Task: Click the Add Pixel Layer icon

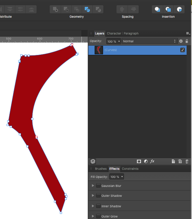Action: pyautogui.click(x=180, y=161)
